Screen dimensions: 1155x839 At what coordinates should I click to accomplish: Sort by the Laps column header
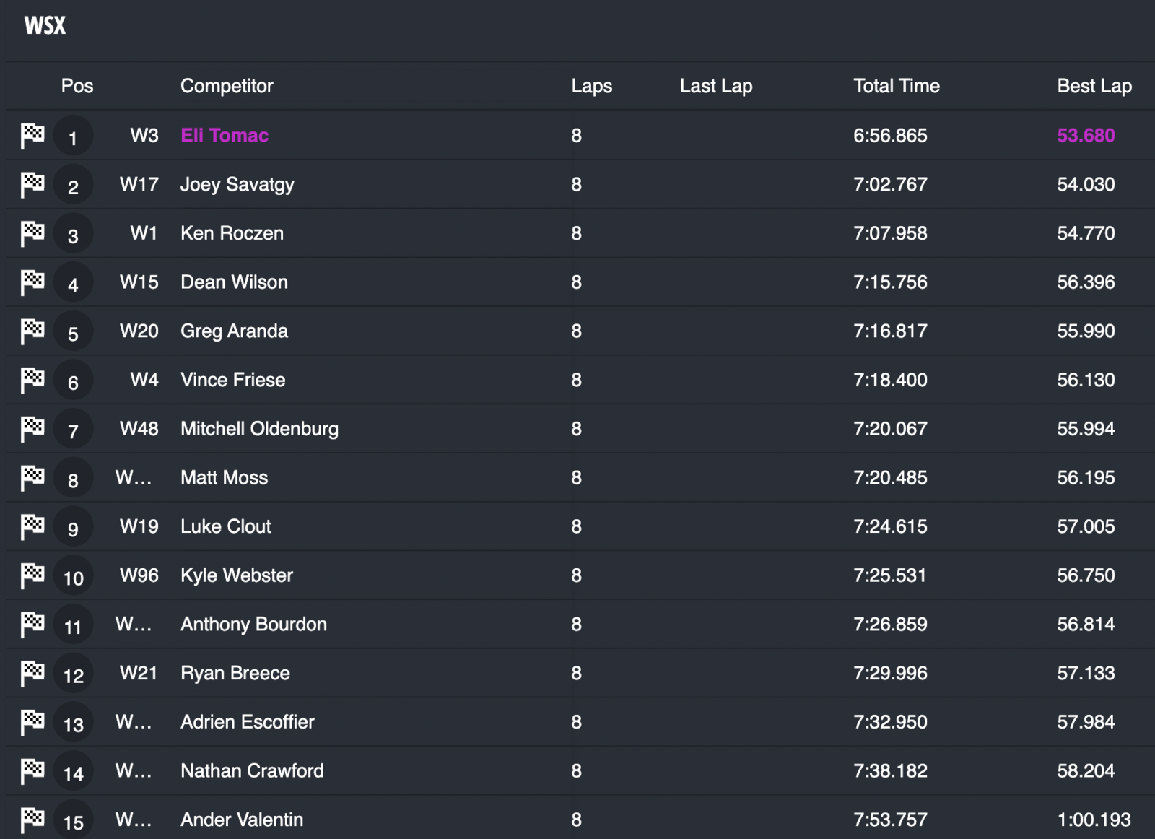(591, 86)
